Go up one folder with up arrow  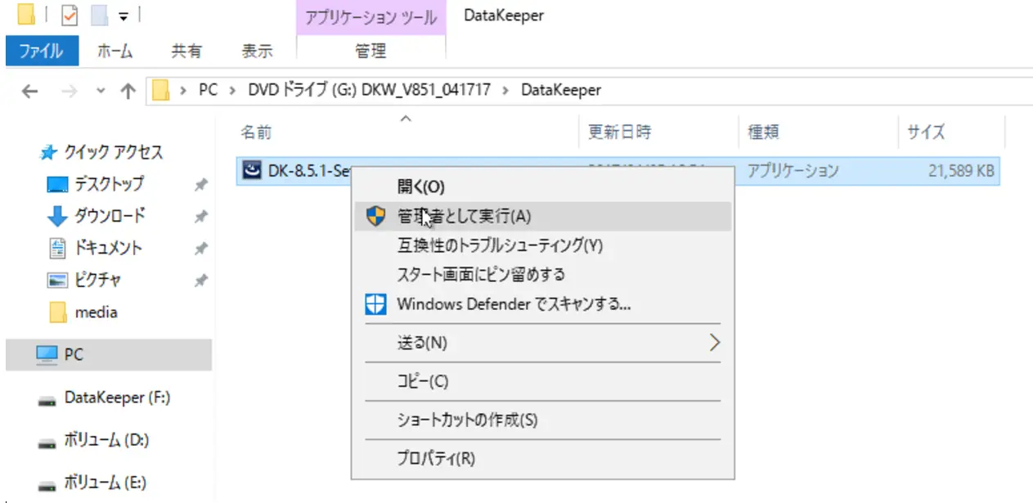(x=128, y=90)
